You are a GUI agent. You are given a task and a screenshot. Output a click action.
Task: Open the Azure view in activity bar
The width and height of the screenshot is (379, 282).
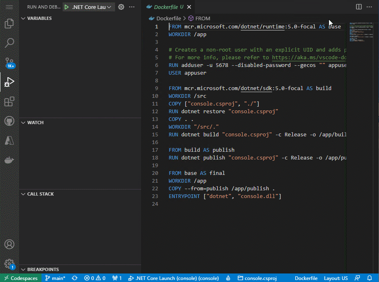[9, 141]
